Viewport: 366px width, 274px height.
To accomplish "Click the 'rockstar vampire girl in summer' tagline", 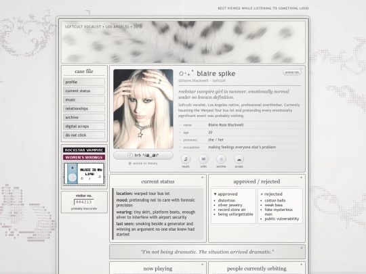I will click(234, 94).
